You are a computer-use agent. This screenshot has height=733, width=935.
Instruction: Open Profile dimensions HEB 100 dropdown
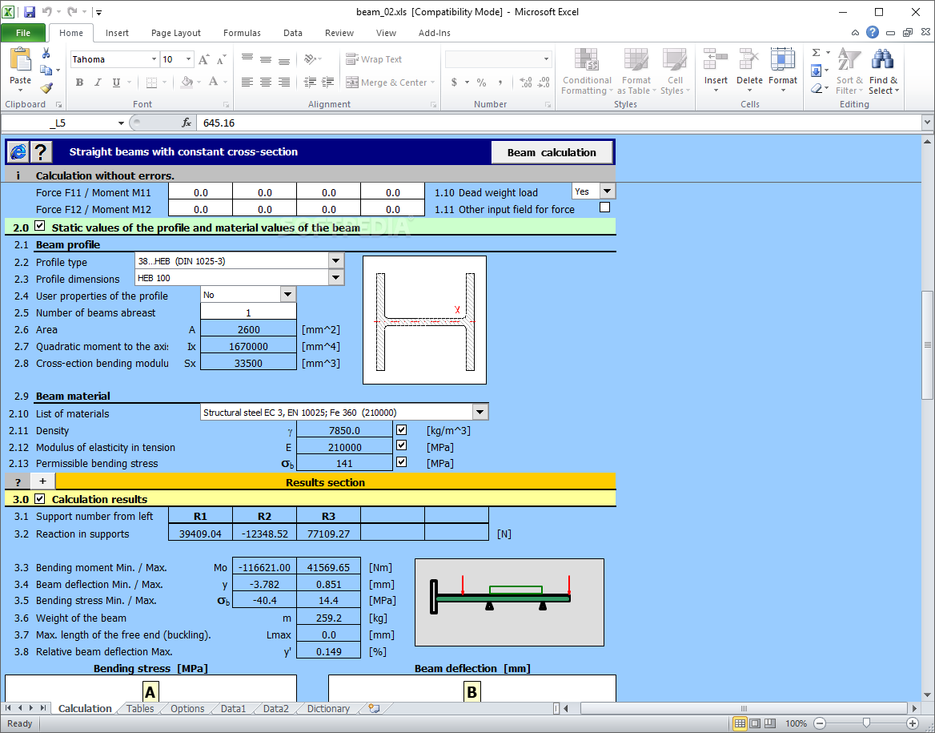[x=336, y=277]
